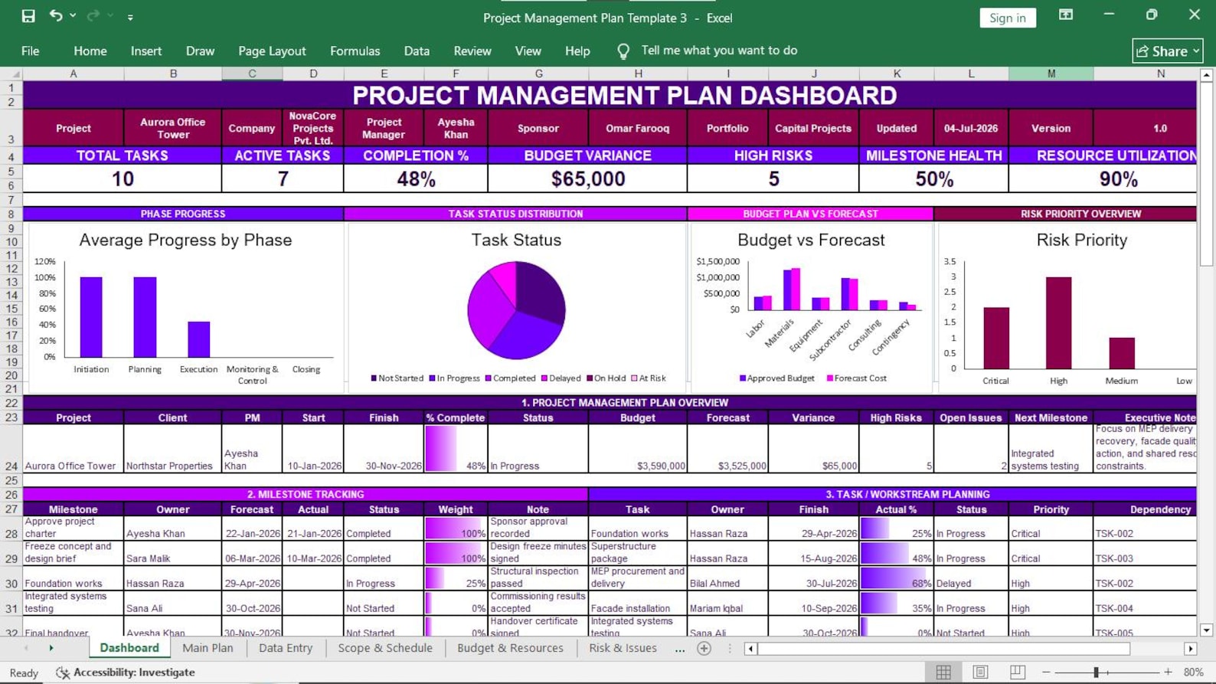The image size is (1216, 684).
Task: Open the Formulas ribbon tab
Action: [x=355, y=51]
